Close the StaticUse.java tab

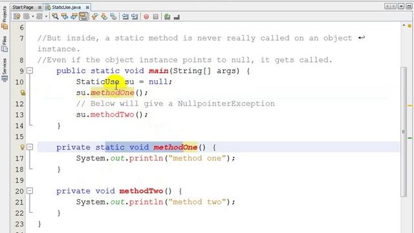87,7
